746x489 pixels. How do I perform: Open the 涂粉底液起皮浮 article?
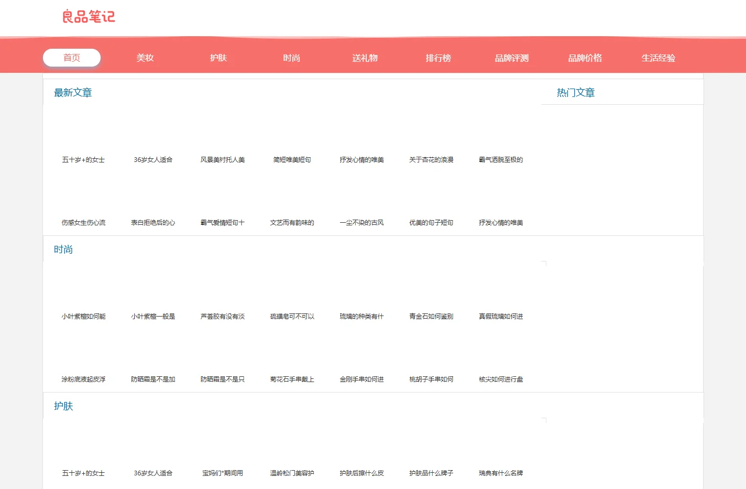83,379
